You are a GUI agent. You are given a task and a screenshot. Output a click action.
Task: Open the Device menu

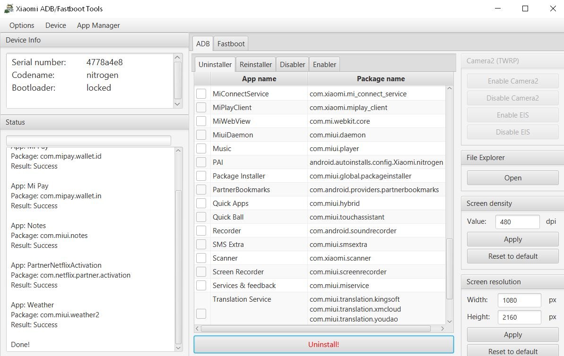(x=56, y=25)
